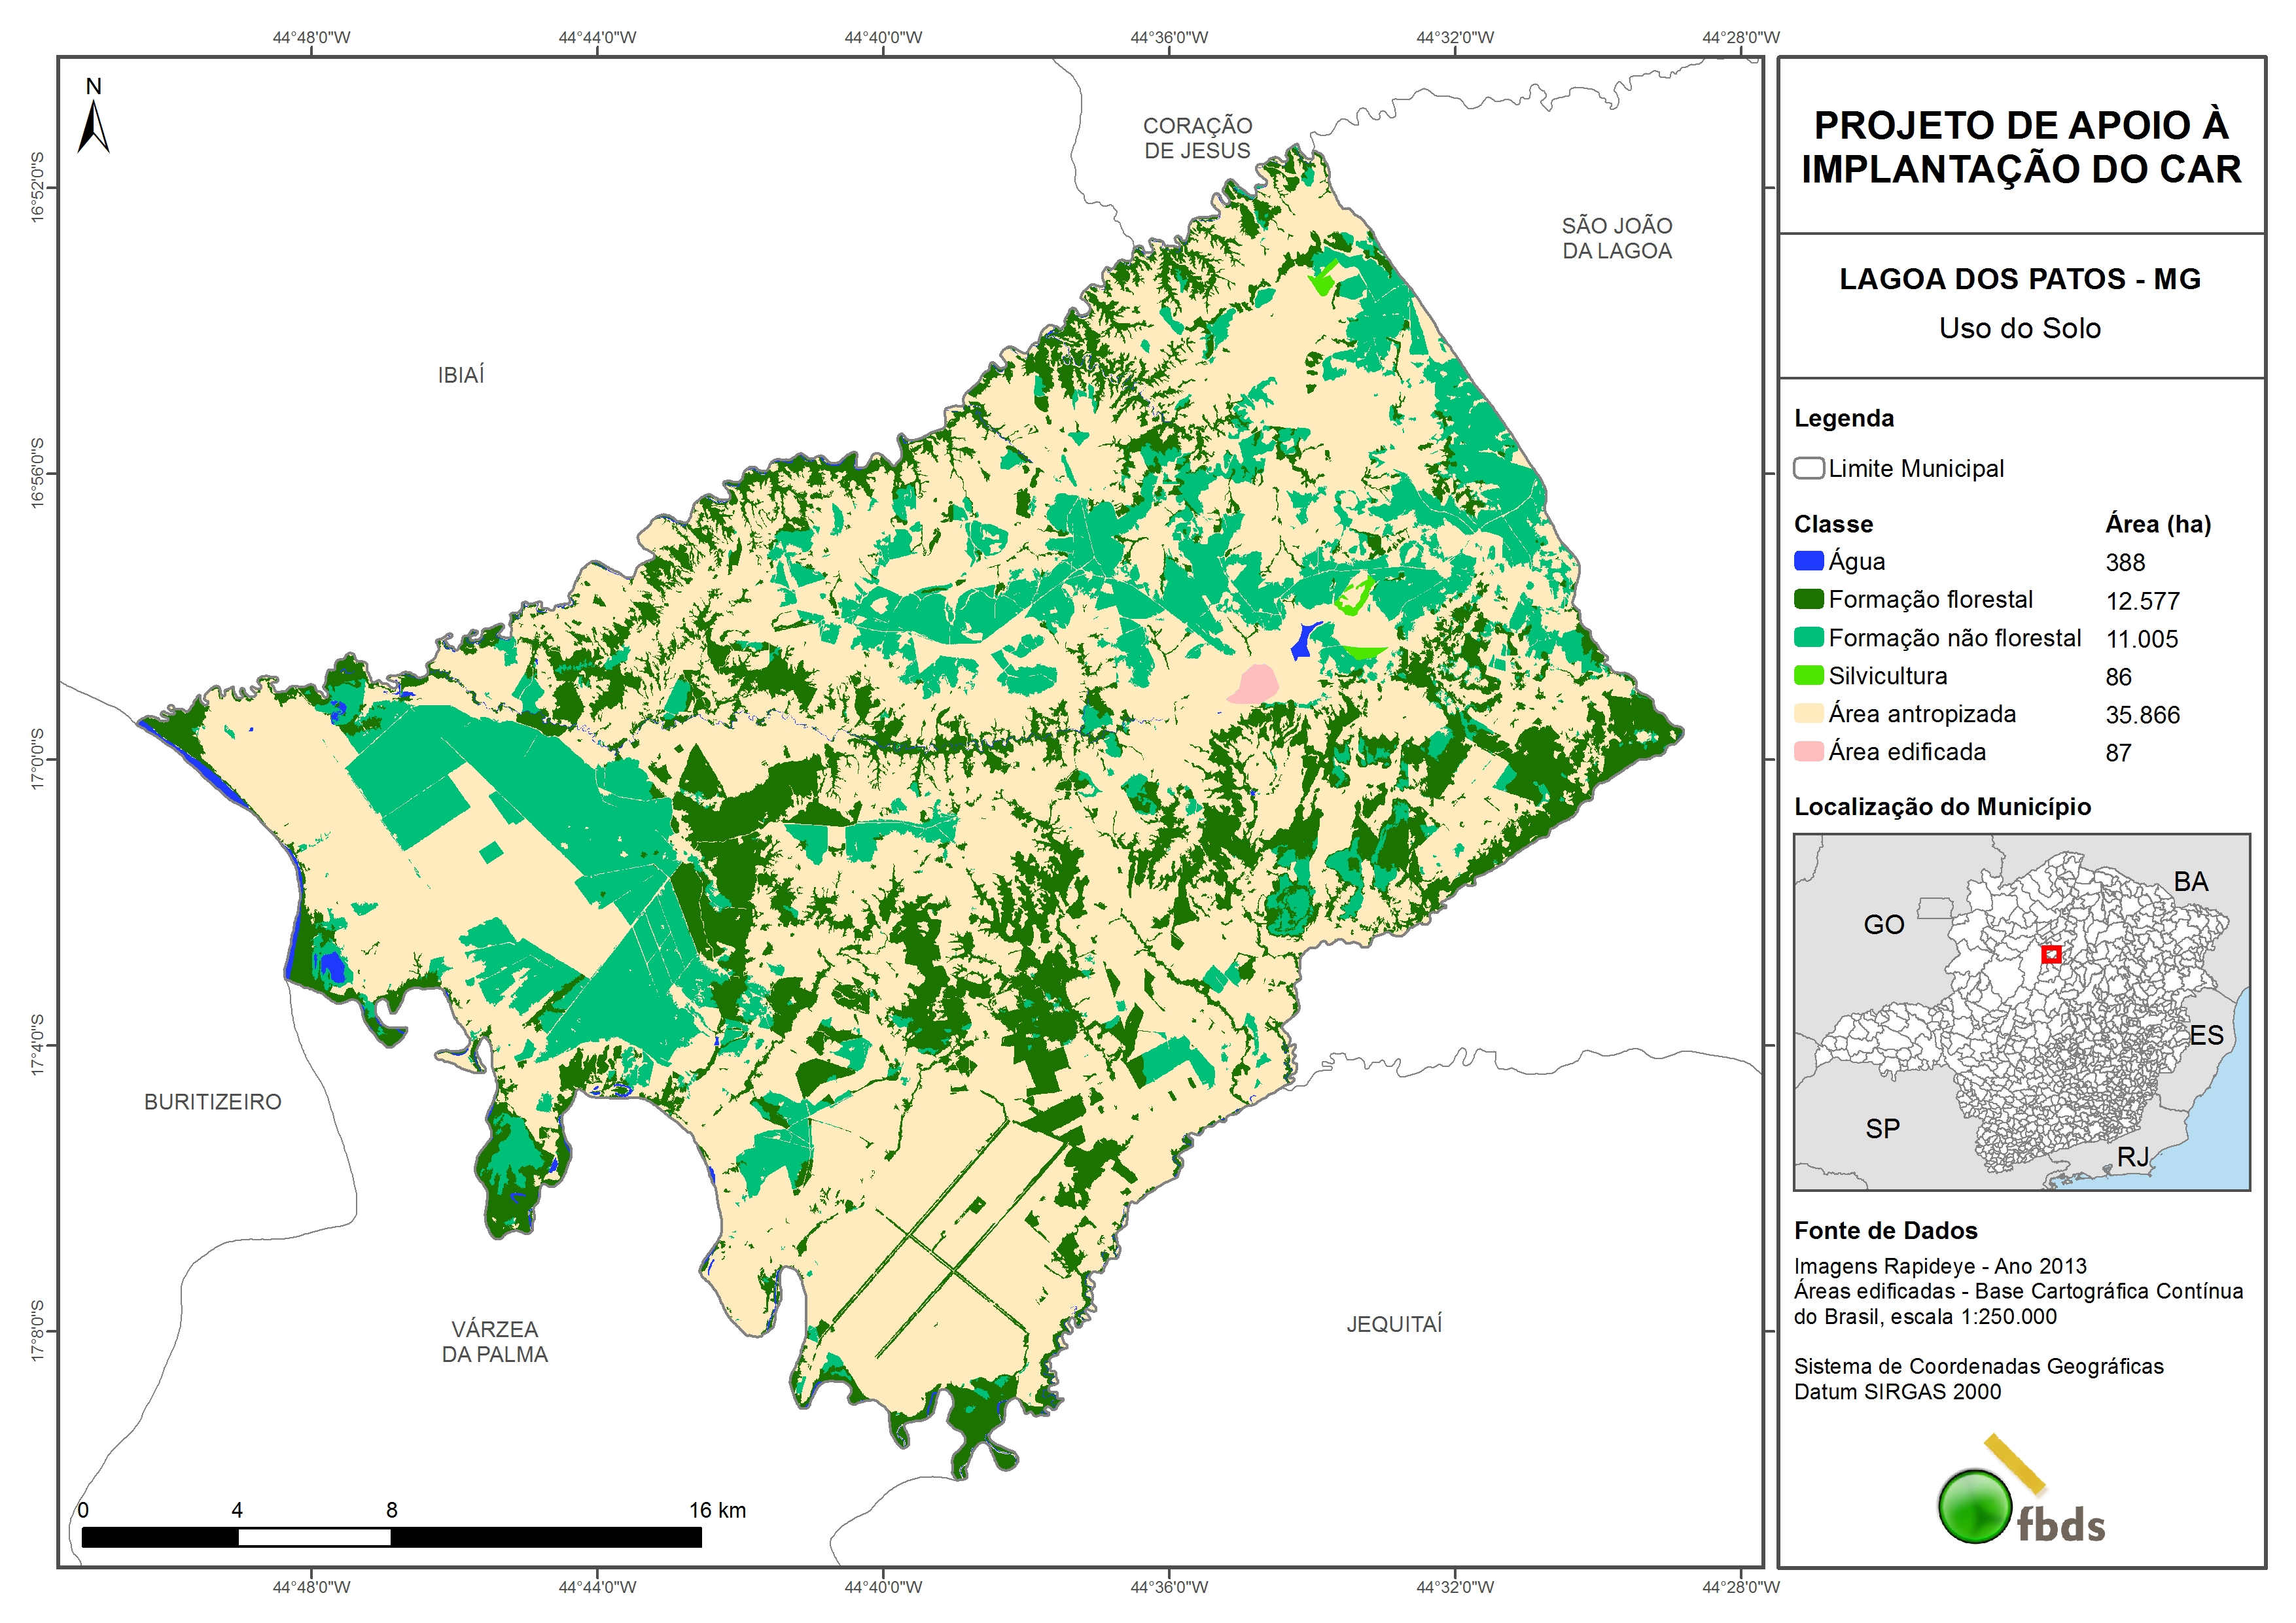Click the CORAÇÃO DE JESUS label
The width and height of the screenshot is (2296, 1623).
pos(1197,138)
